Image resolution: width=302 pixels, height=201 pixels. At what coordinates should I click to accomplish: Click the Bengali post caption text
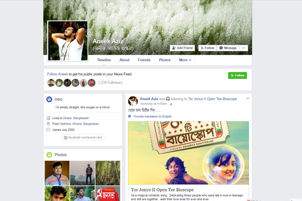[x=144, y=111]
